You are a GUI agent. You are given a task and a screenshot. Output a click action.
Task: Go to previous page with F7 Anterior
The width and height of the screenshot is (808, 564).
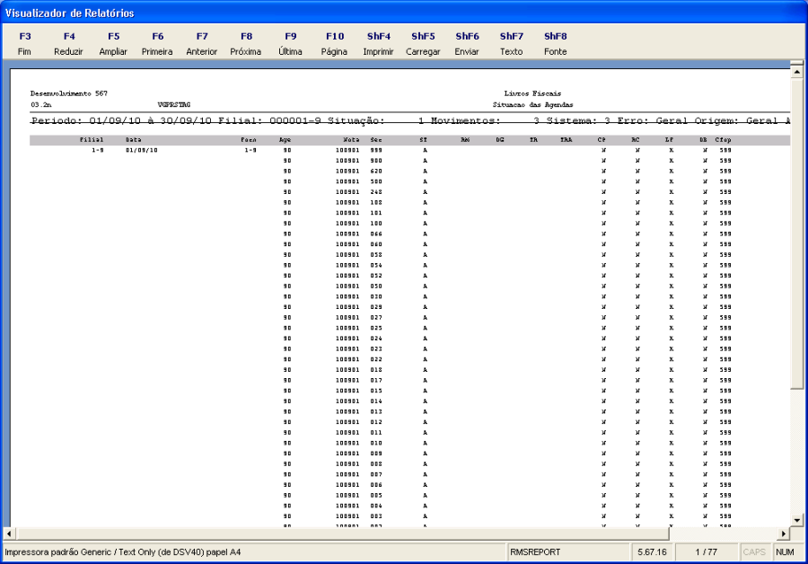pyautogui.click(x=201, y=44)
